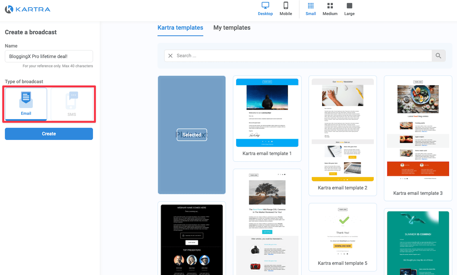Clear search with the X icon

(x=171, y=56)
